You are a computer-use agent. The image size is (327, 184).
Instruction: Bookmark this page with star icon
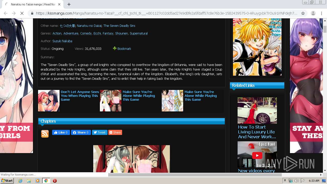click(x=303, y=13)
